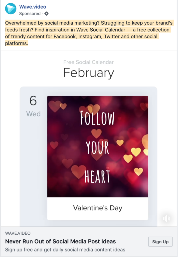Select the Valentine's Day caption card
Screen dimensions: 178x257
click(x=98, y=209)
